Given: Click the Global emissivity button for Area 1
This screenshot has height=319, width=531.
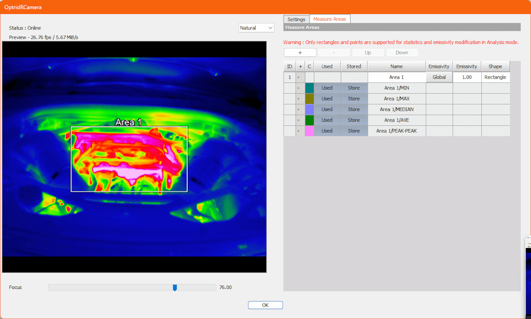Looking at the screenshot, I should [439, 77].
